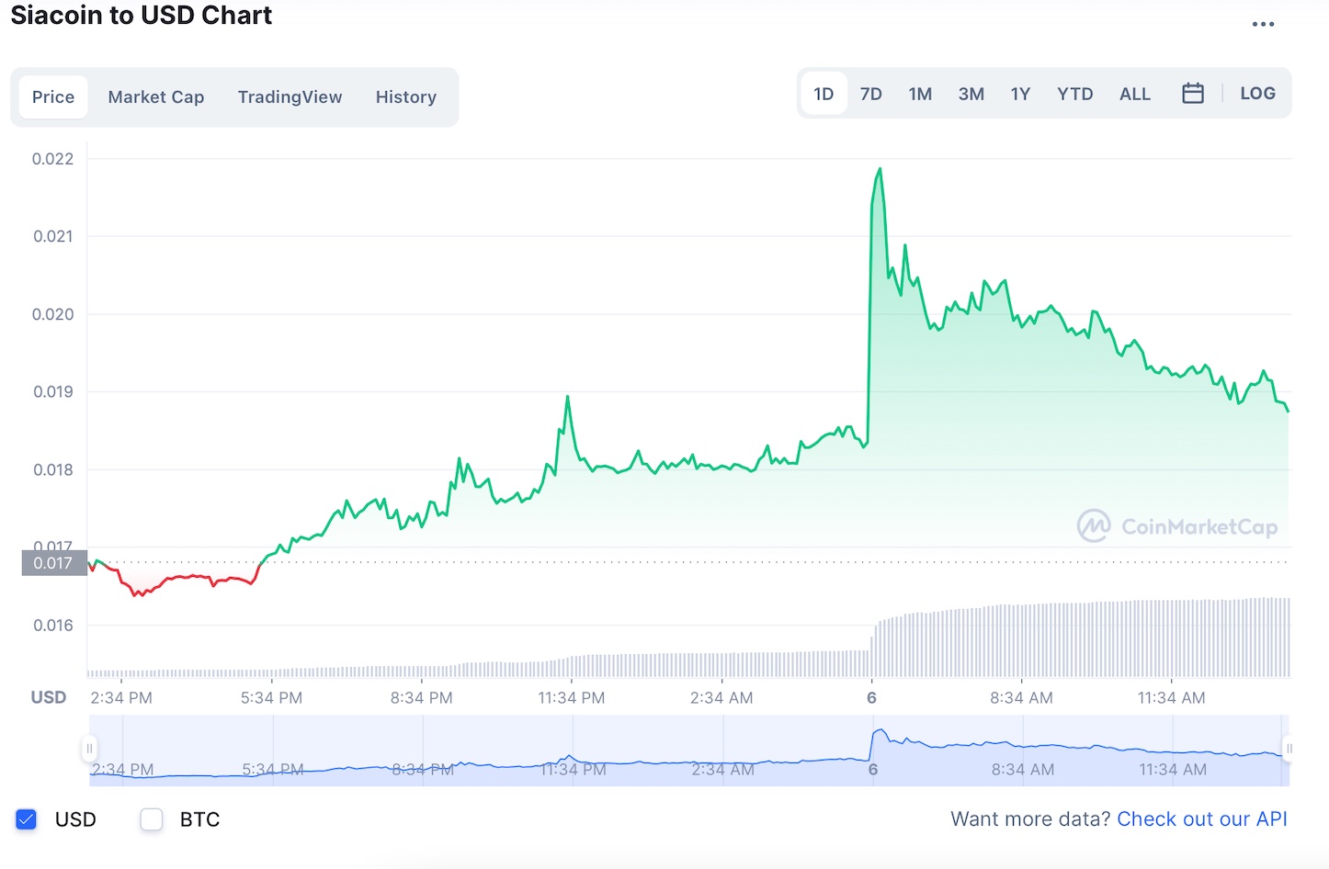Screen dimensions: 1329x869
Task: Click the left handle of the range selector
Action: 89,749
